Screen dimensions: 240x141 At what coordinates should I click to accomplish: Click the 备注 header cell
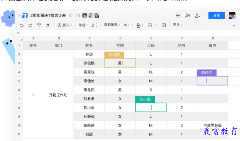pos(213,45)
